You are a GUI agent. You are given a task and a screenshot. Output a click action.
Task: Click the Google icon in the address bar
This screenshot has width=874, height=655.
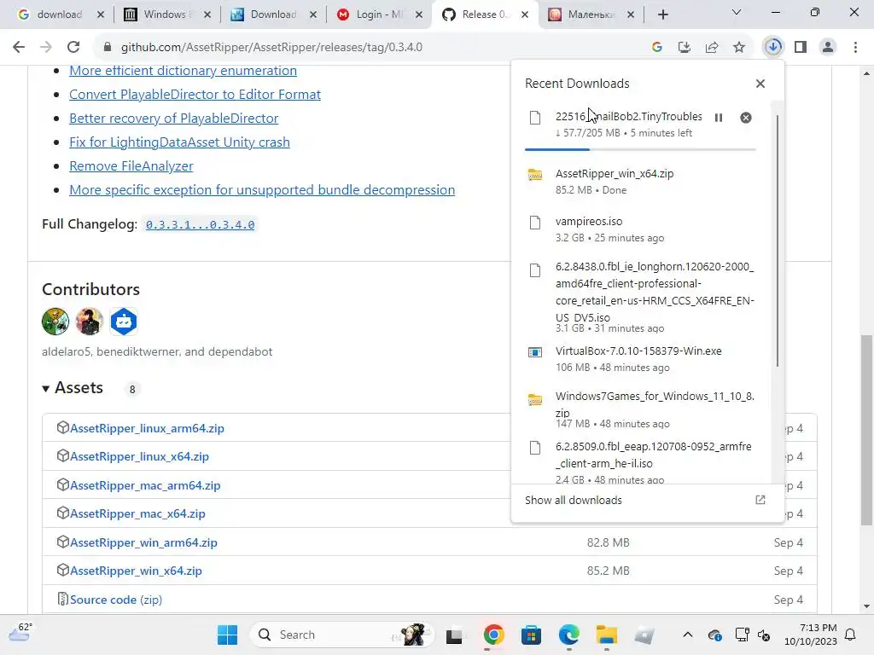[x=657, y=47]
